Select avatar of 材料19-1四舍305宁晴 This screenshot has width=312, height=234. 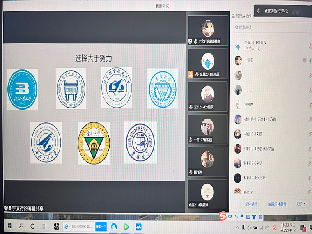tap(238, 149)
